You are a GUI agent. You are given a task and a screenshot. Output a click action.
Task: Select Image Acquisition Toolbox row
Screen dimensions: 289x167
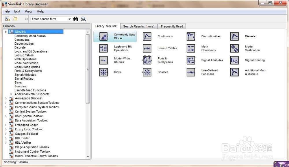(x=32, y=147)
